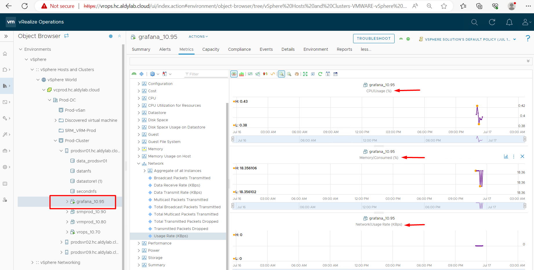The height and width of the screenshot is (270, 534).
Task: Click the Object Browser sync icon
Action: point(66,36)
